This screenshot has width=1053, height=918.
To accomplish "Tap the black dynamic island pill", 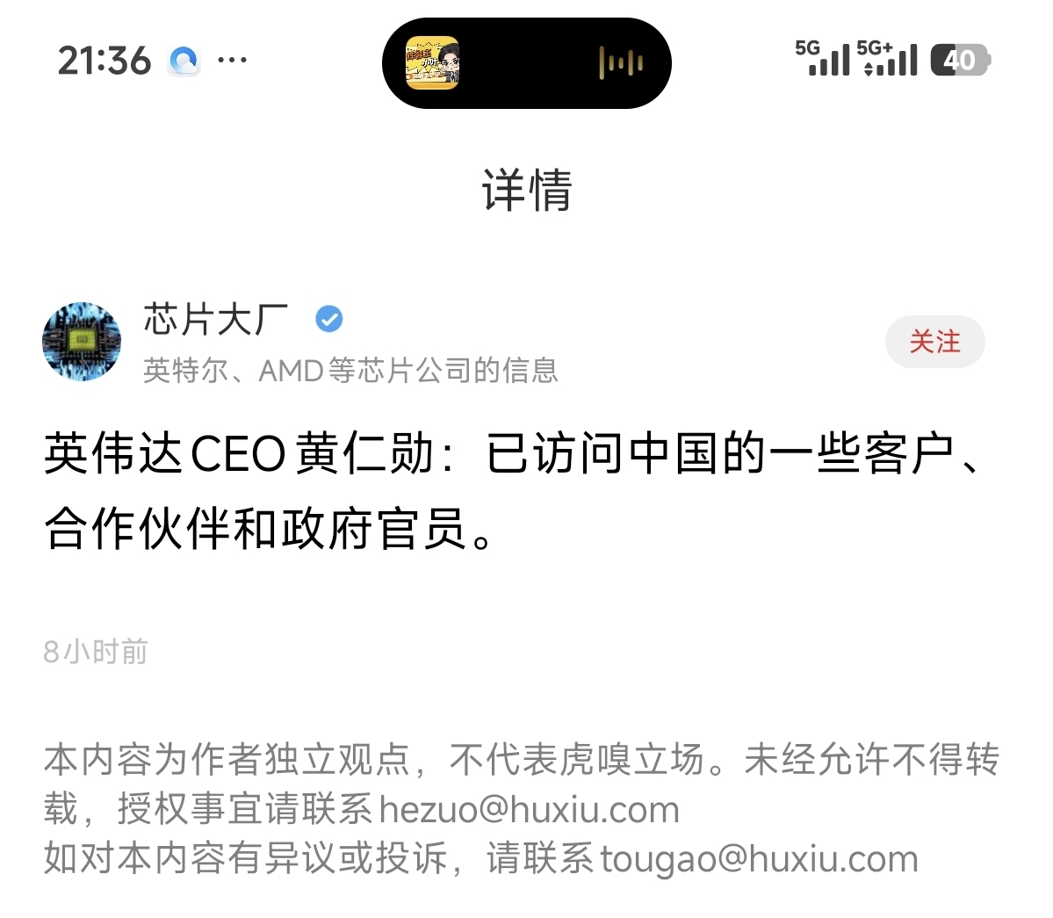I will [x=527, y=63].
